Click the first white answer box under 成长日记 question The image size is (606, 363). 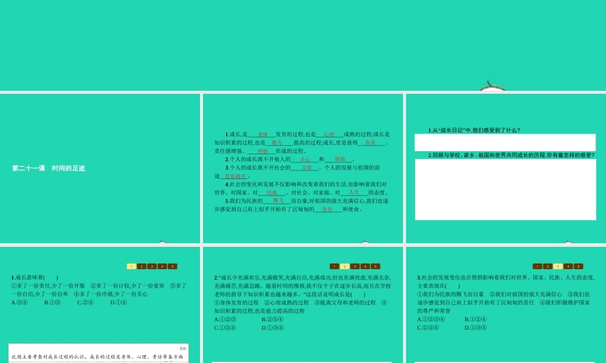tap(505, 142)
